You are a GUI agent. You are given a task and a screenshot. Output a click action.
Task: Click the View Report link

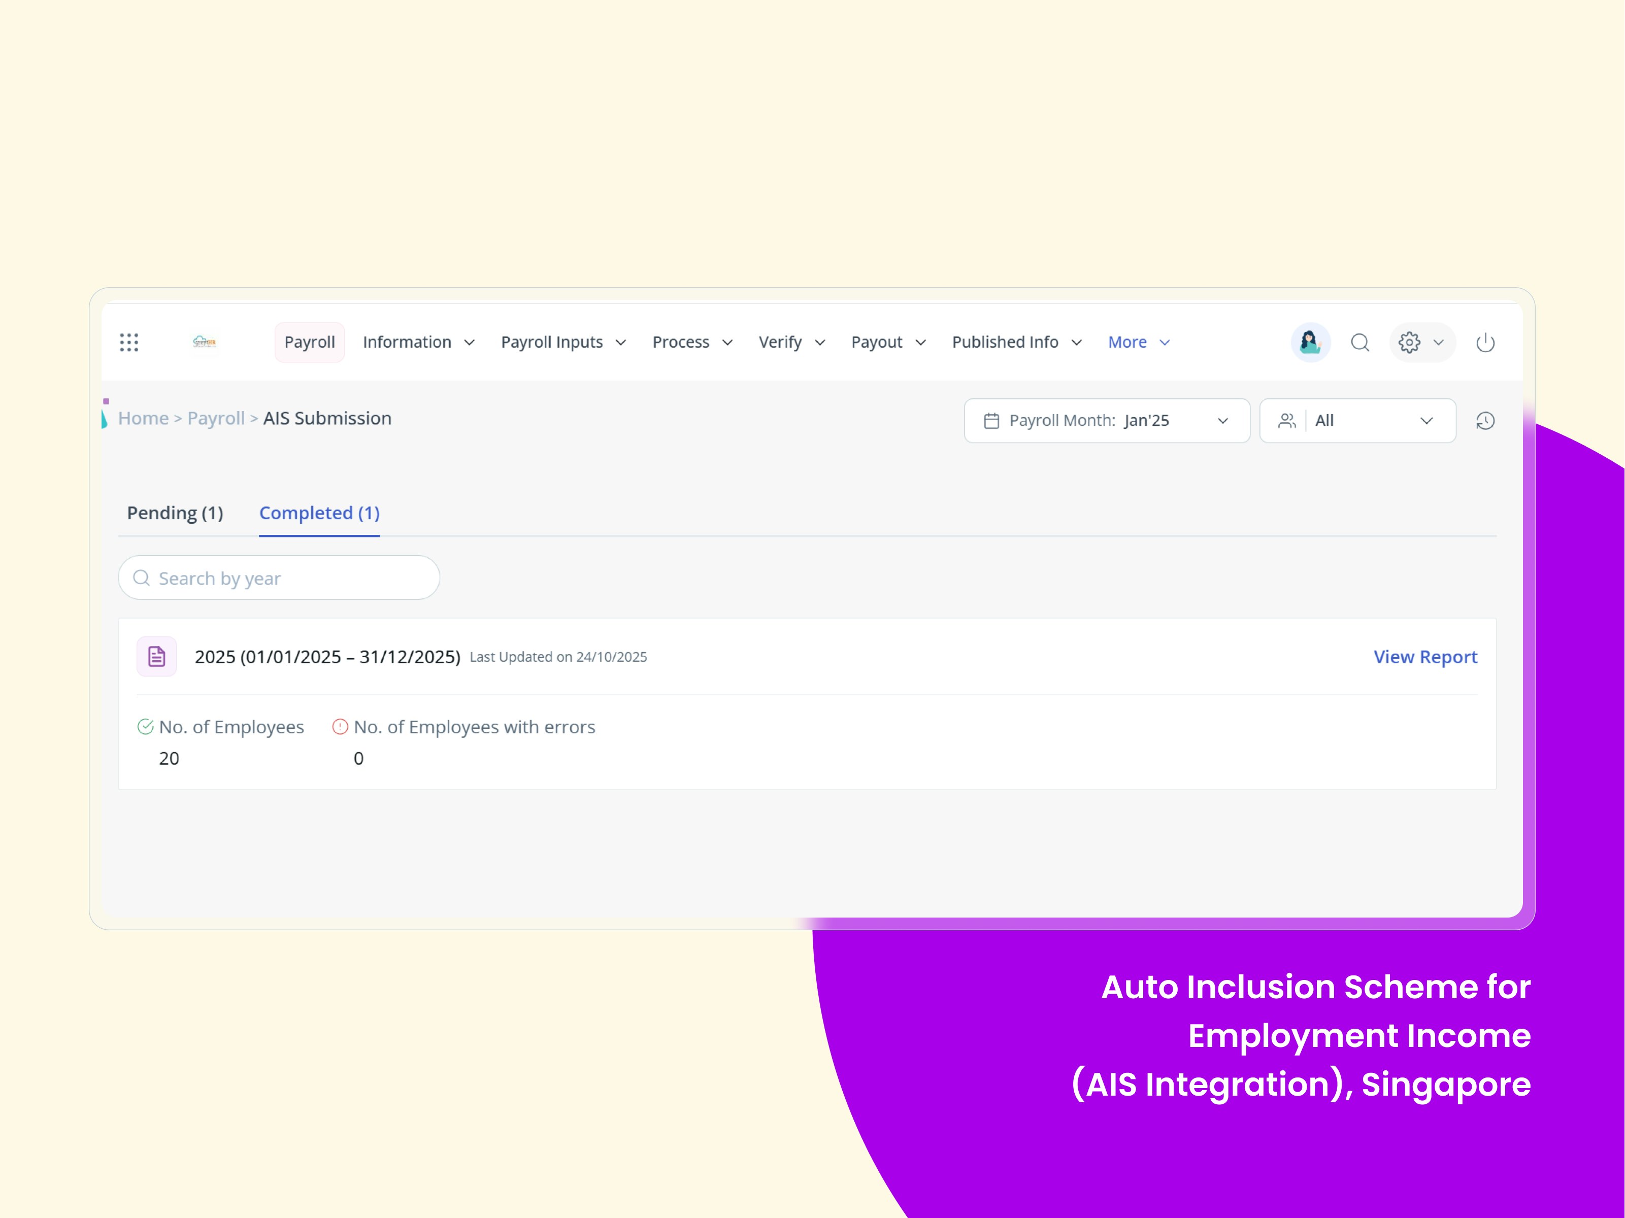click(x=1424, y=657)
